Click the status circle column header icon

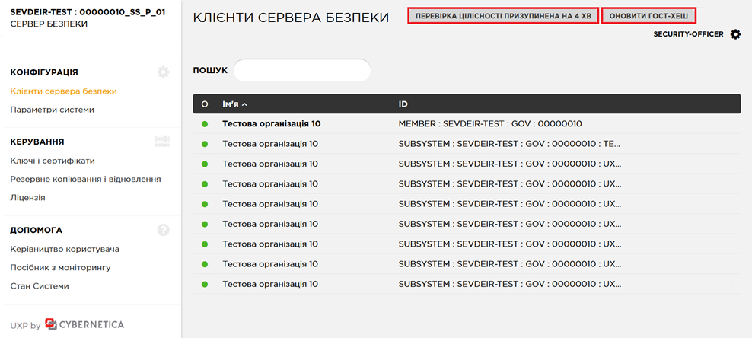[x=205, y=104]
